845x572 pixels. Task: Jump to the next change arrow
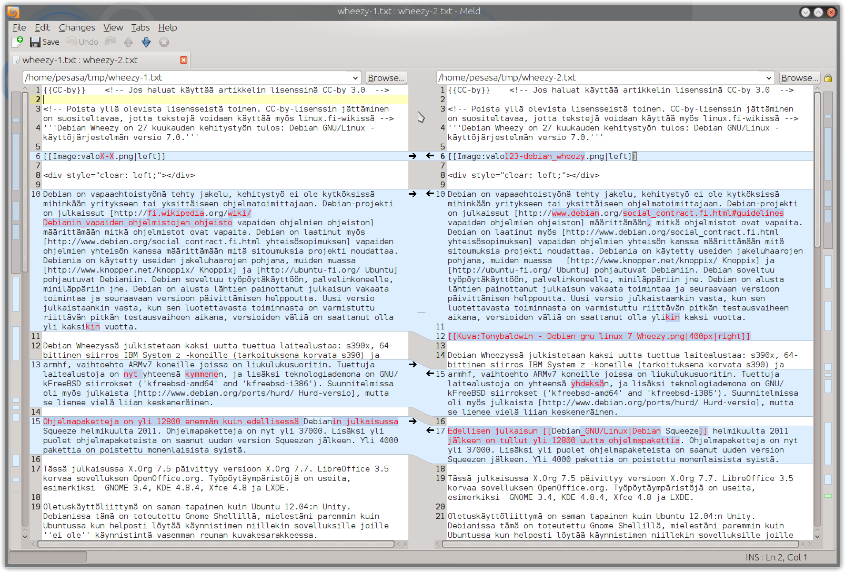pyautogui.click(x=146, y=42)
